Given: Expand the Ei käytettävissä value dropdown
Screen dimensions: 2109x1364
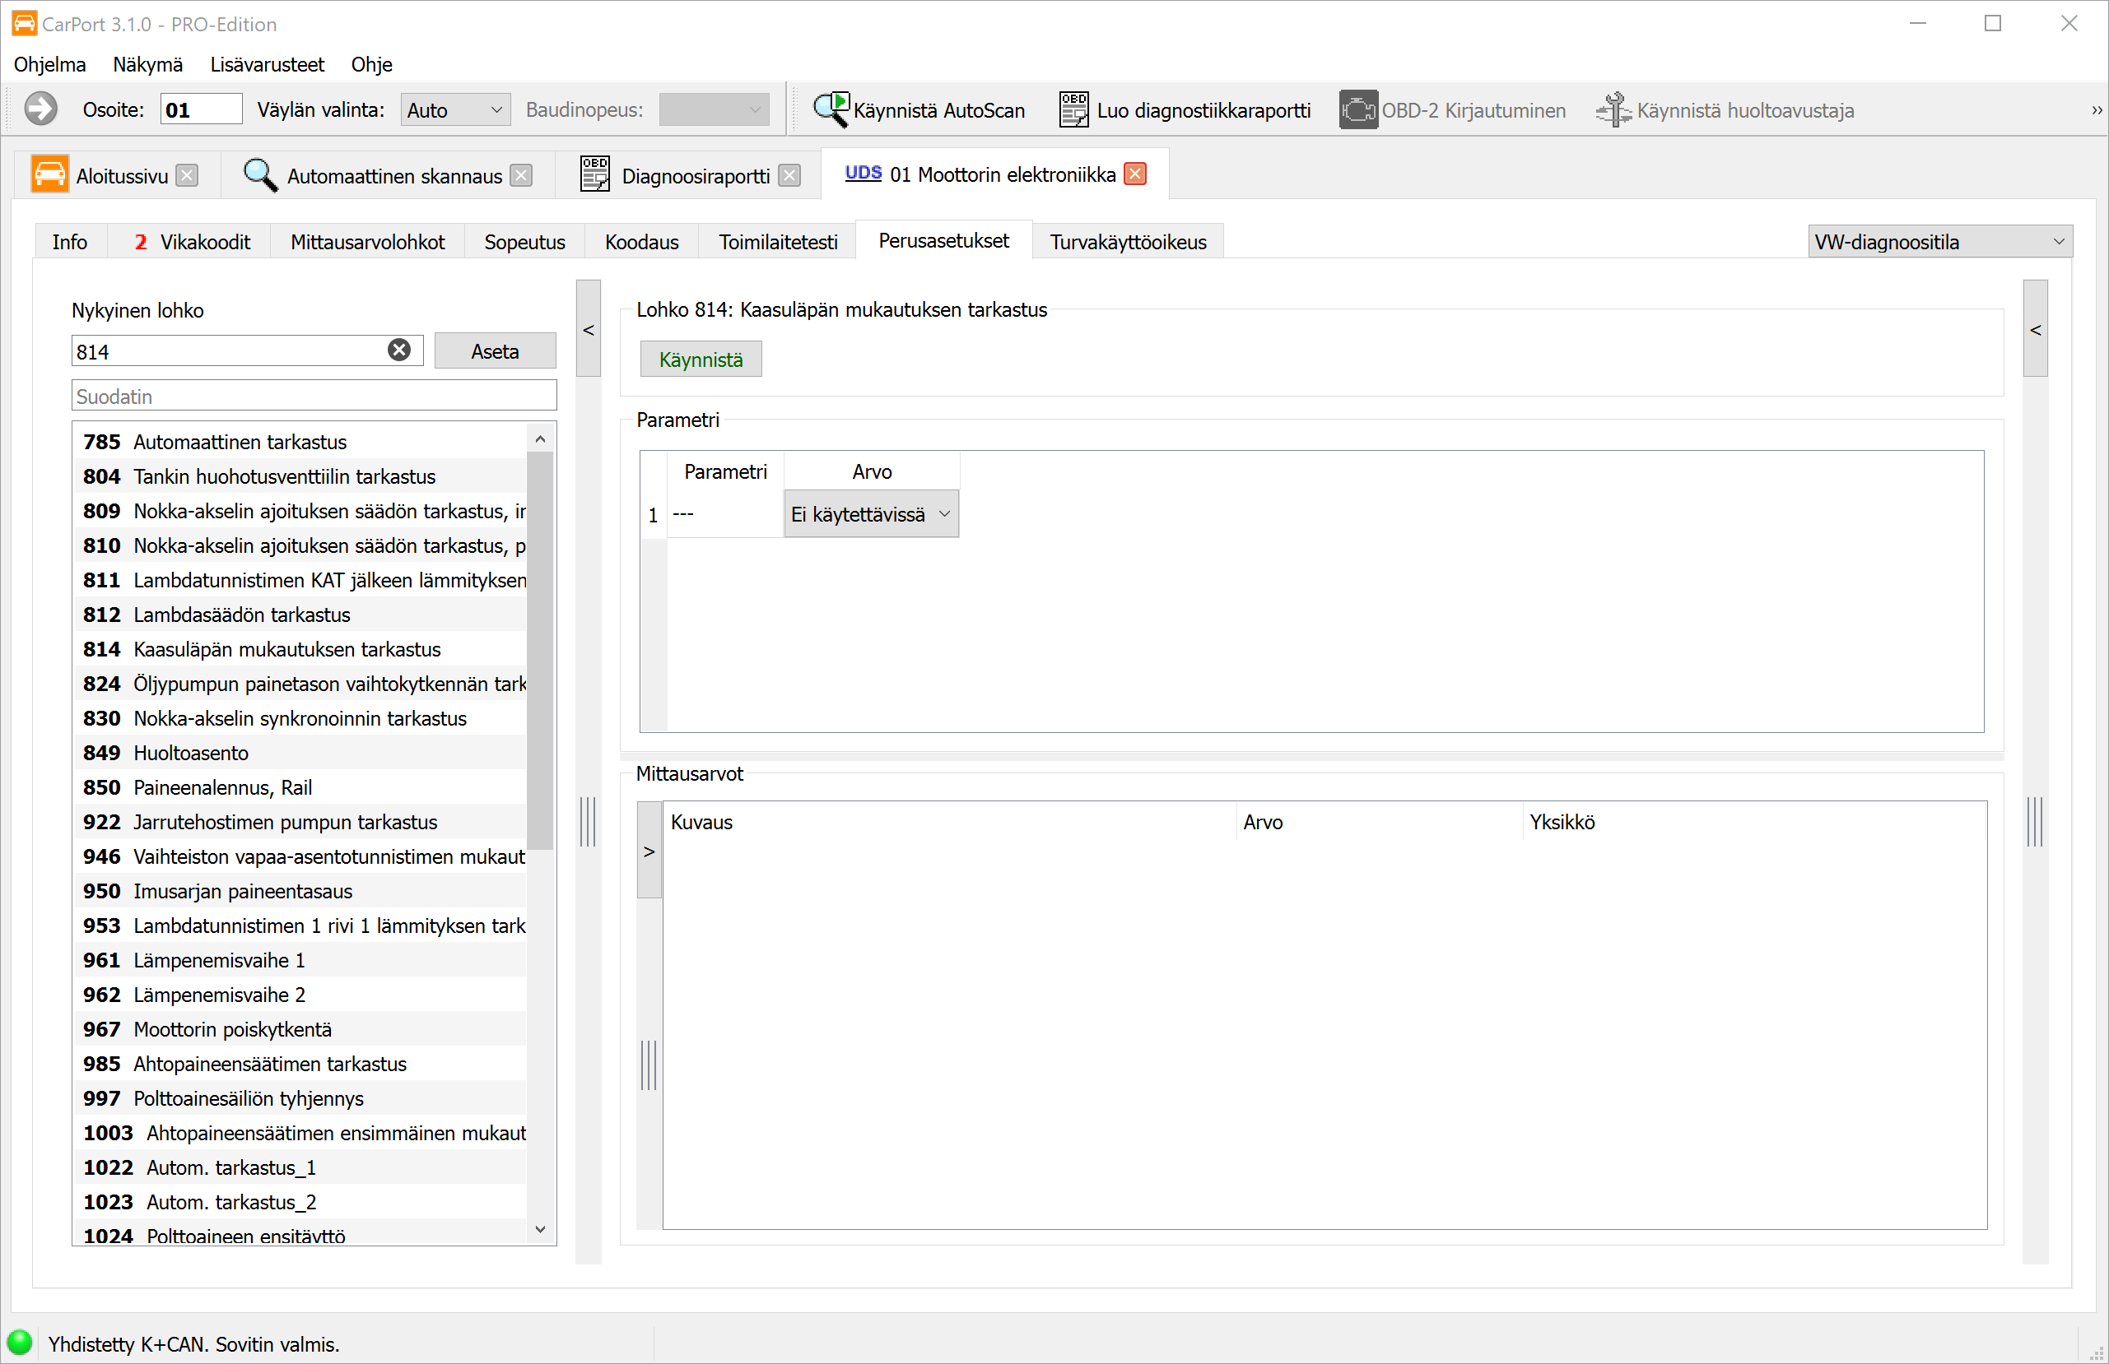Looking at the screenshot, I should coord(870,515).
